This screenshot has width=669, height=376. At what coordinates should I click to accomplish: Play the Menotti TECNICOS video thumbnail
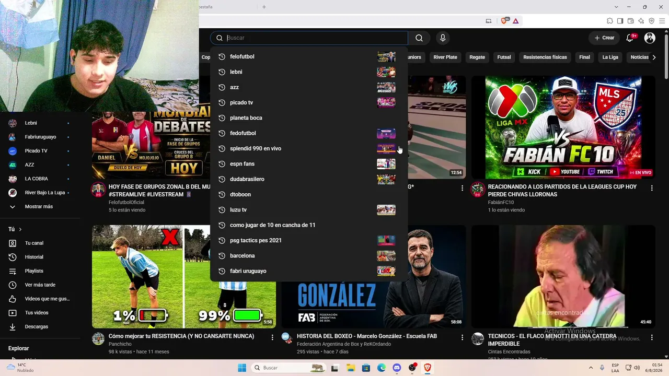(563, 277)
